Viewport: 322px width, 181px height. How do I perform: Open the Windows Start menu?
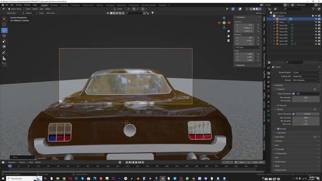[3, 178]
